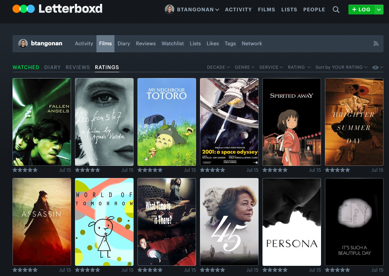Go to PEOPLE in the top navigation

314,10
